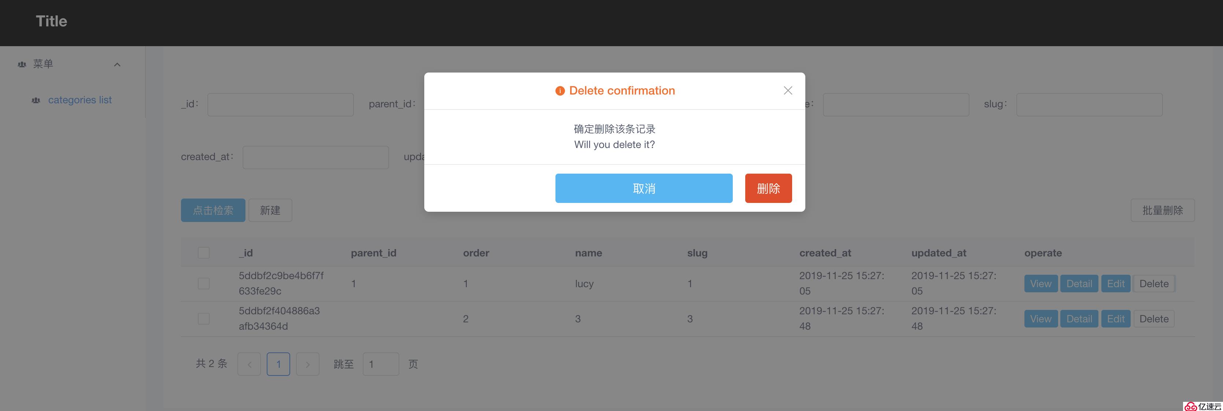Click the name column header
Viewport: 1223px width, 411px height.
[x=589, y=253]
